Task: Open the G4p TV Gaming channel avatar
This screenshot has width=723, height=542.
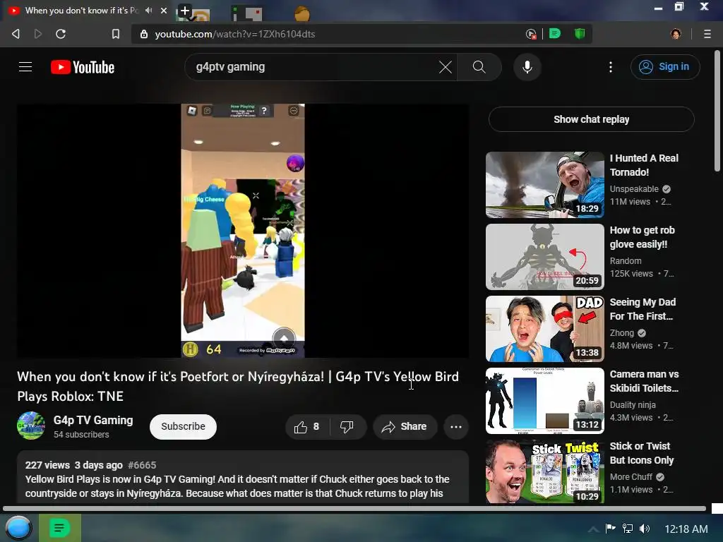Action: (31, 426)
